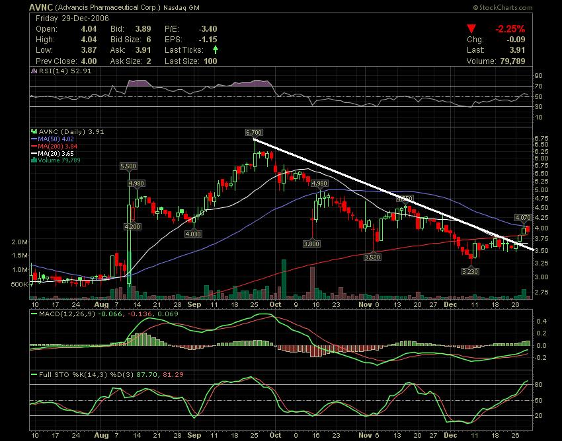Click the 6.75 price axis label
Viewport: 562px width, 441px height.
[x=542, y=138]
